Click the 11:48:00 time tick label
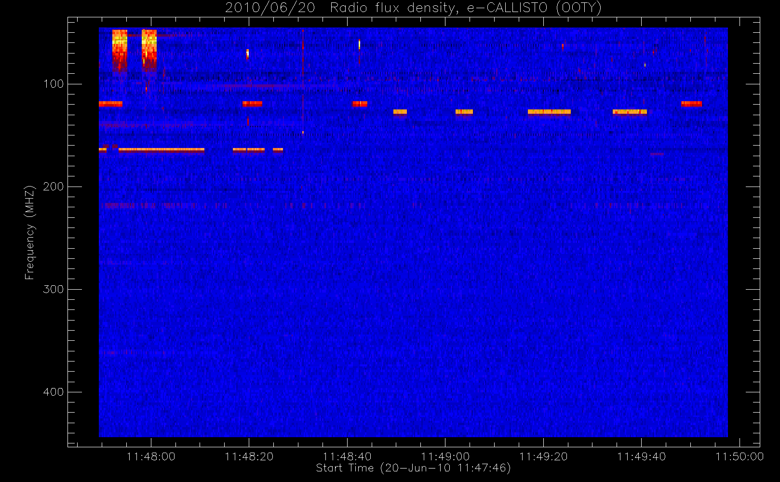Image resolution: width=780 pixels, height=482 pixels. [x=151, y=456]
